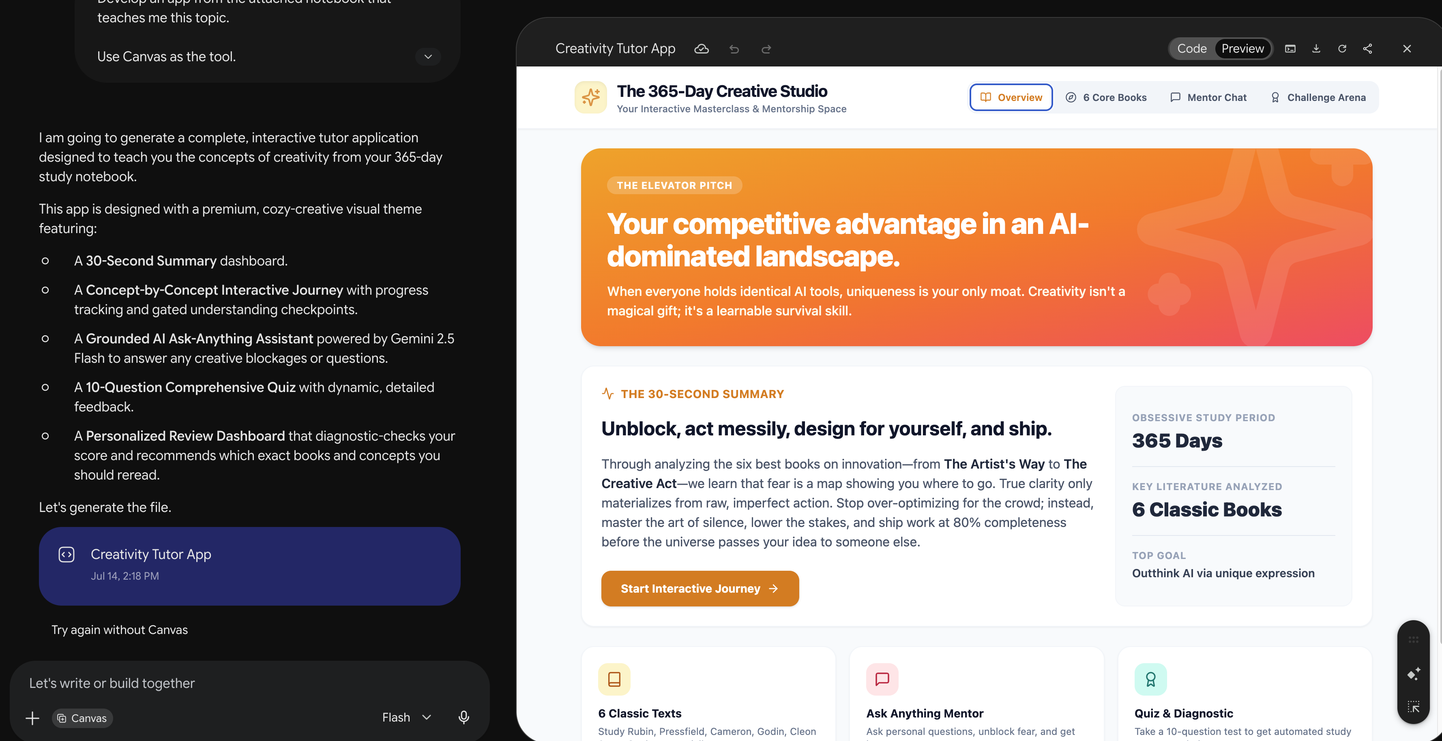
Task: Click the drag handle dots on floating toolbar
Action: click(x=1413, y=639)
